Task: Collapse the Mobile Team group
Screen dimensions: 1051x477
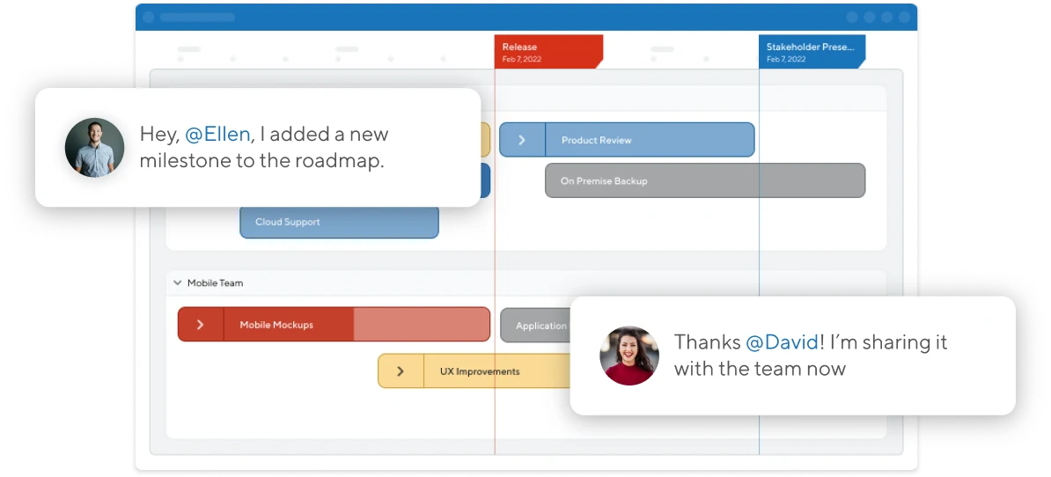Action: click(x=178, y=283)
